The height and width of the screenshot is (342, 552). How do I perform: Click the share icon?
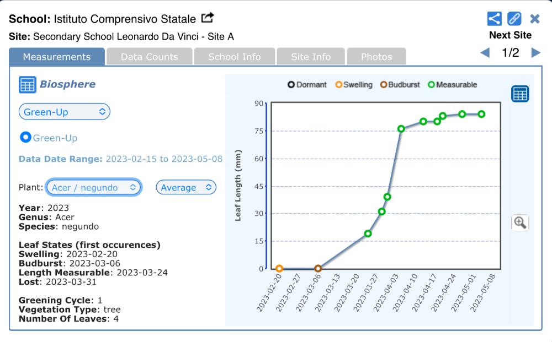[494, 19]
